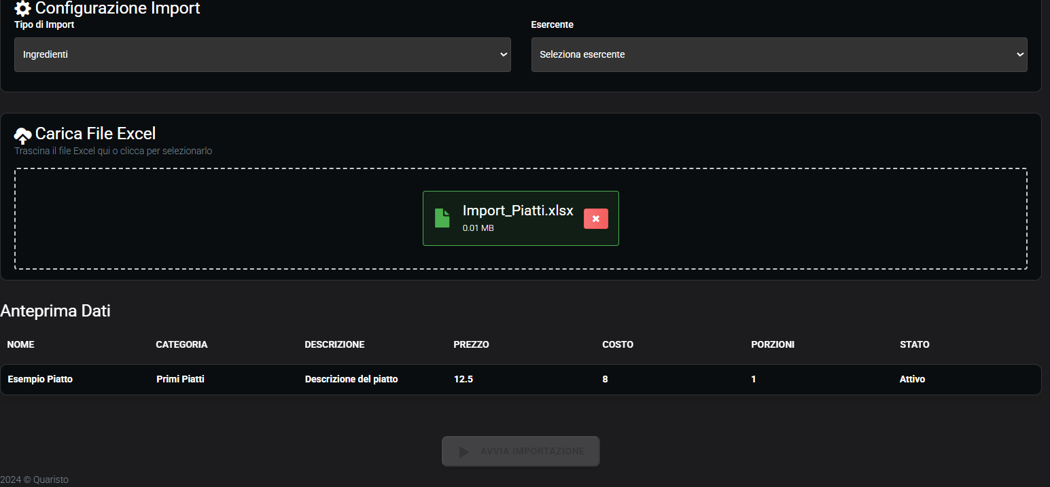Click the Descrizione del piatto cell

point(351,379)
